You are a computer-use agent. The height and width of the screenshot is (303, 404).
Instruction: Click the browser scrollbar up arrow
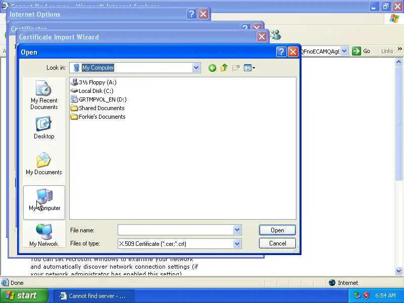[398, 62]
